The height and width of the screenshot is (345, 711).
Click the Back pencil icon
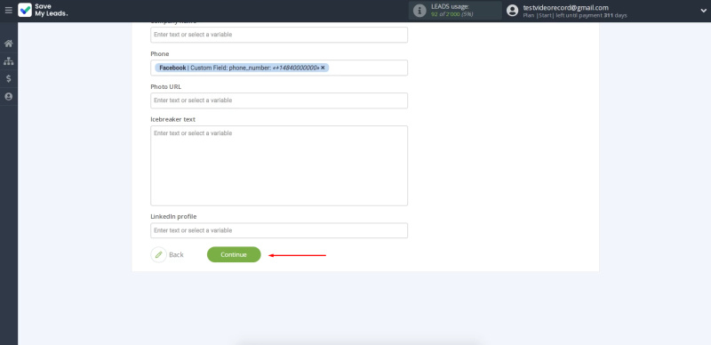coord(159,254)
